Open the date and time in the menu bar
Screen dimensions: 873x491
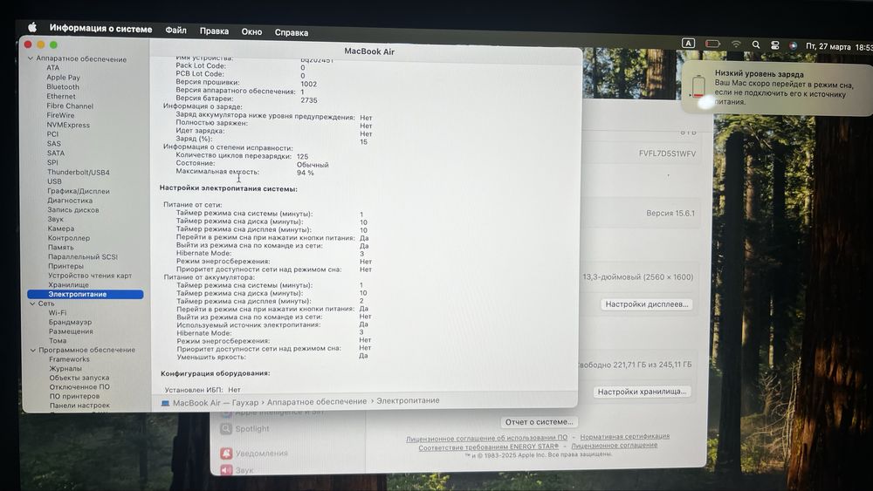[x=838, y=47]
